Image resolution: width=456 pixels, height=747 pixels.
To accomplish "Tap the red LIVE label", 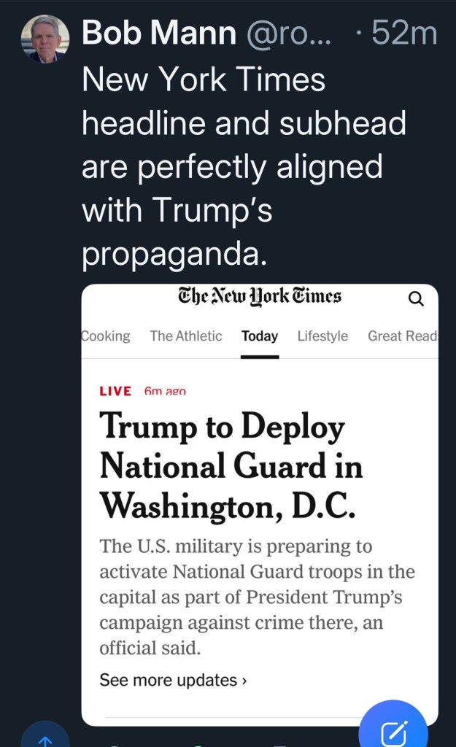I will point(115,391).
